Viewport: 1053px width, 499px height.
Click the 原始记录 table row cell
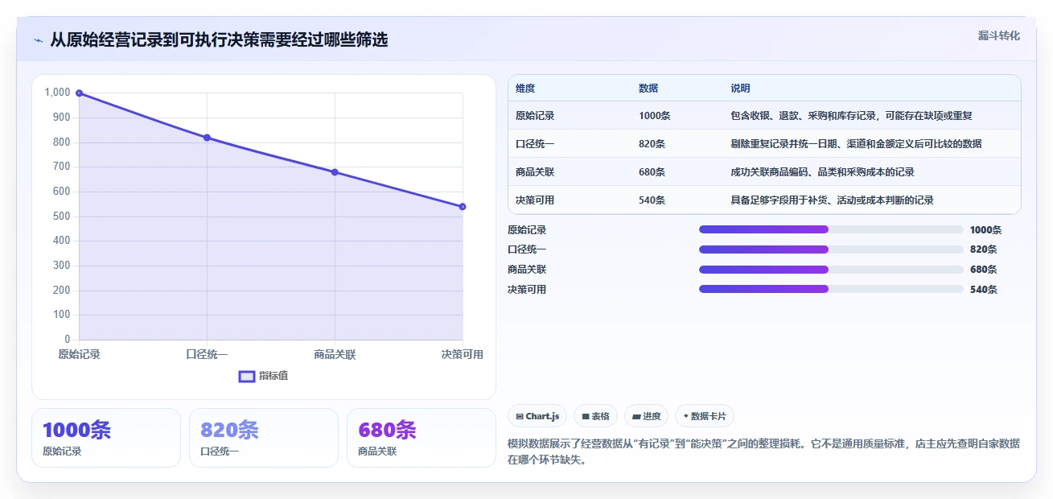(535, 116)
